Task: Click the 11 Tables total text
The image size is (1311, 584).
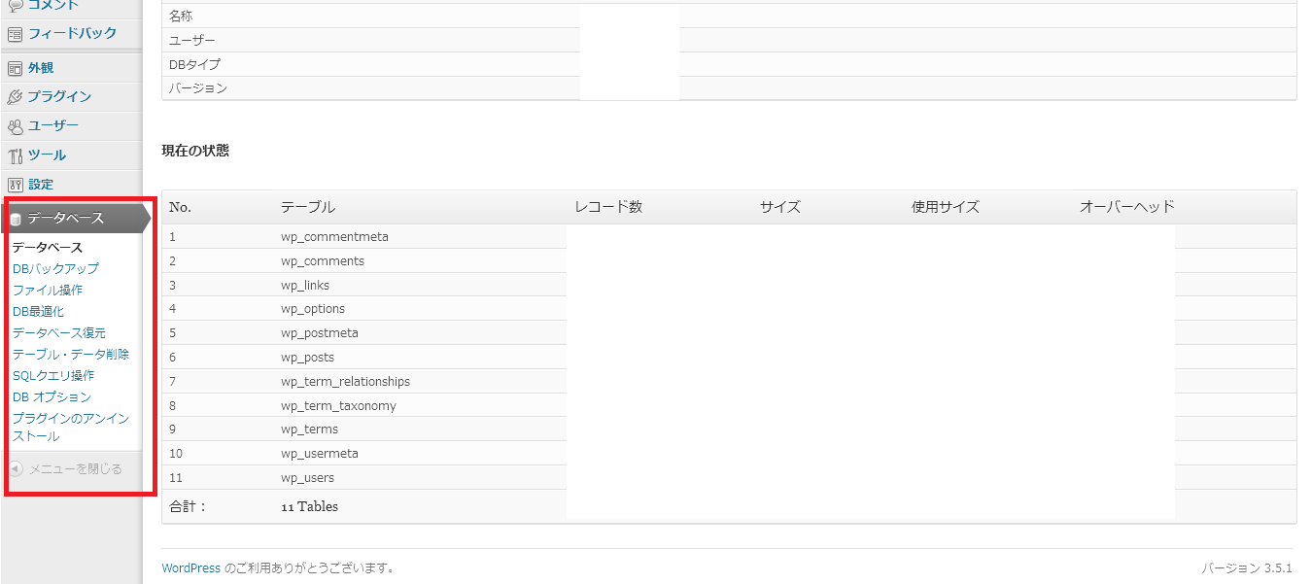Action: tap(310, 507)
